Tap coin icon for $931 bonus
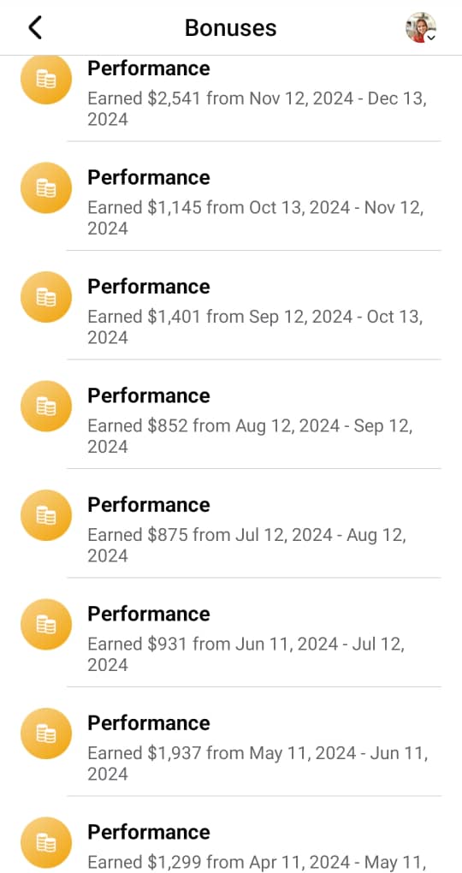The height and width of the screenshot is (873, 462). 46,625
